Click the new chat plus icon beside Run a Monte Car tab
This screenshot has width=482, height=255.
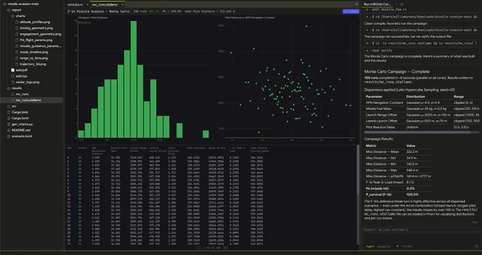coord(396,4)
